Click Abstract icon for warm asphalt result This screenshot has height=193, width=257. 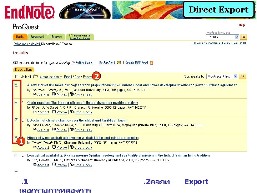pyautogui.click(x=35, y=147)
